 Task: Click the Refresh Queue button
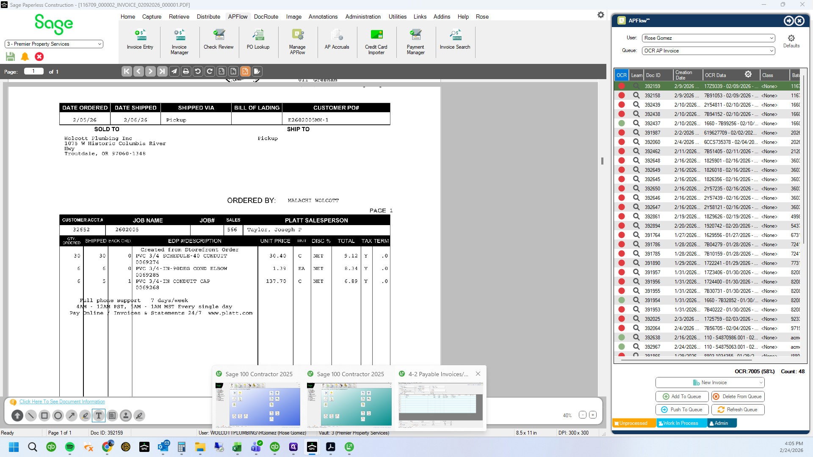coord(738,410)
